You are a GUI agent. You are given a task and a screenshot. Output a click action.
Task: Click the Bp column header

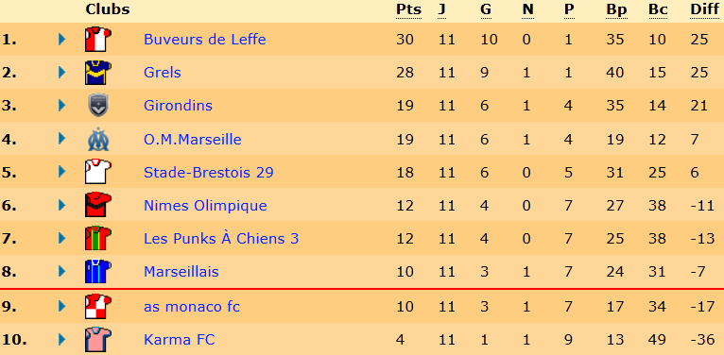616,10
